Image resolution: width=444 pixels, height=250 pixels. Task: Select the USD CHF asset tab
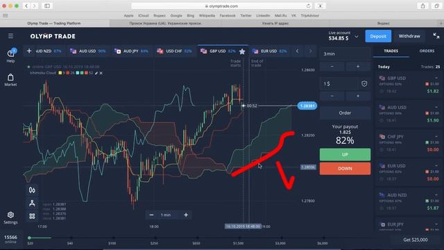pyautogui.click(x=174, y=51)
